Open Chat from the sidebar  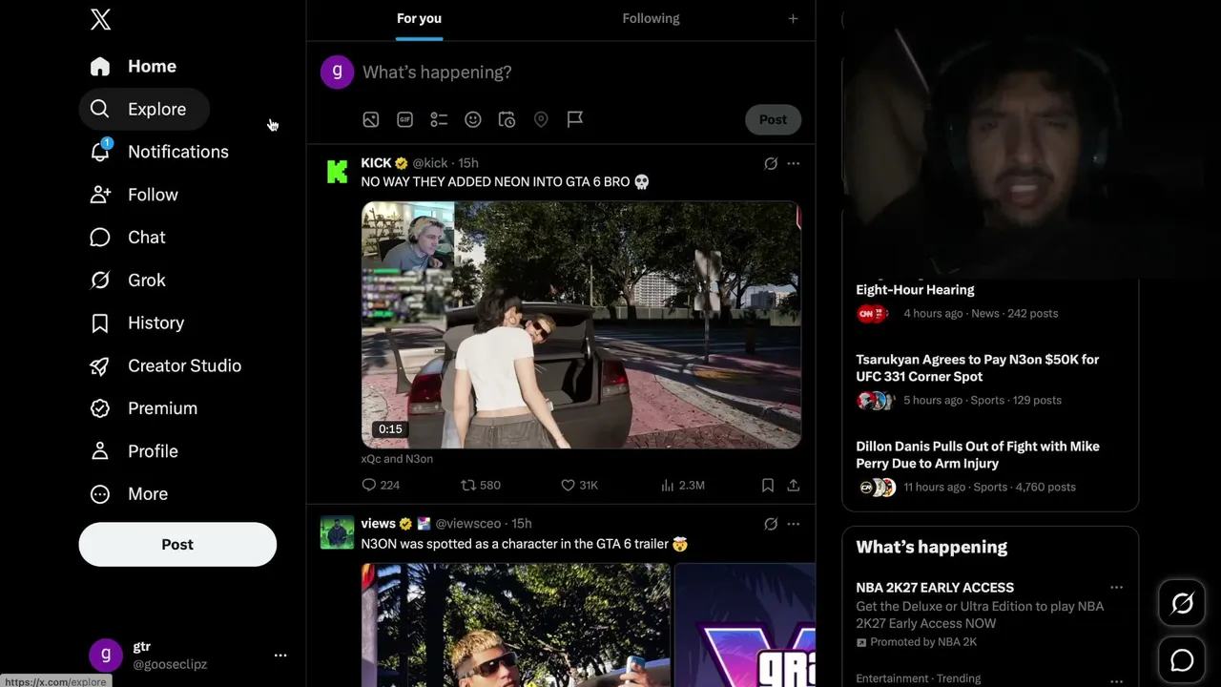(128, 238)
